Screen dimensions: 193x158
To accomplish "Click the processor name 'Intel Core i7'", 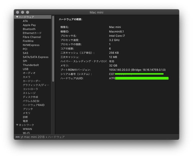I will point(117,36).
